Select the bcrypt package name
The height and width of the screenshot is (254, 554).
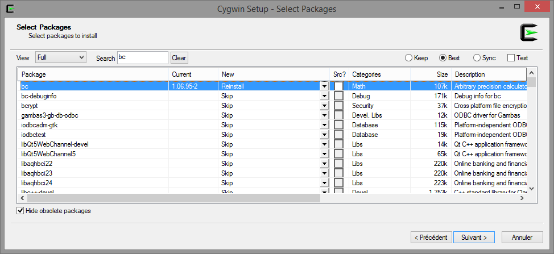coord(30,106)
